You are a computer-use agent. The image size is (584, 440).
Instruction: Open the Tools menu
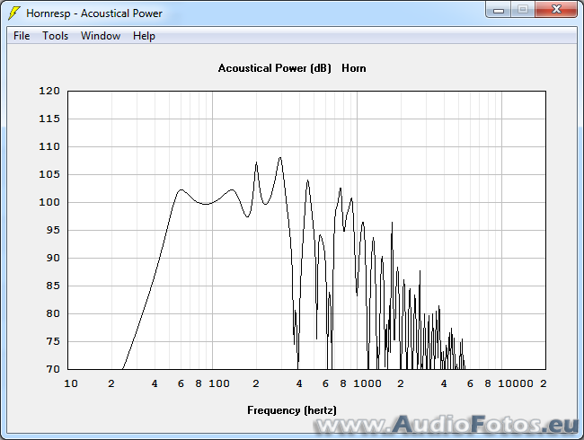(x=55, y=36)
